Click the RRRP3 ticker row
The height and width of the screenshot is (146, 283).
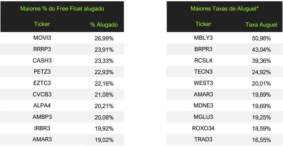[42, 49]
